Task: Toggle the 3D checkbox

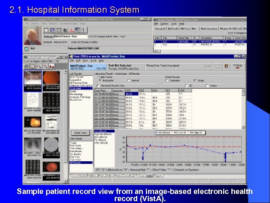Action: pos(186,86)
